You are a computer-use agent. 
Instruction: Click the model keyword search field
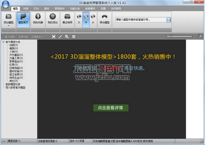click(141, 20)
